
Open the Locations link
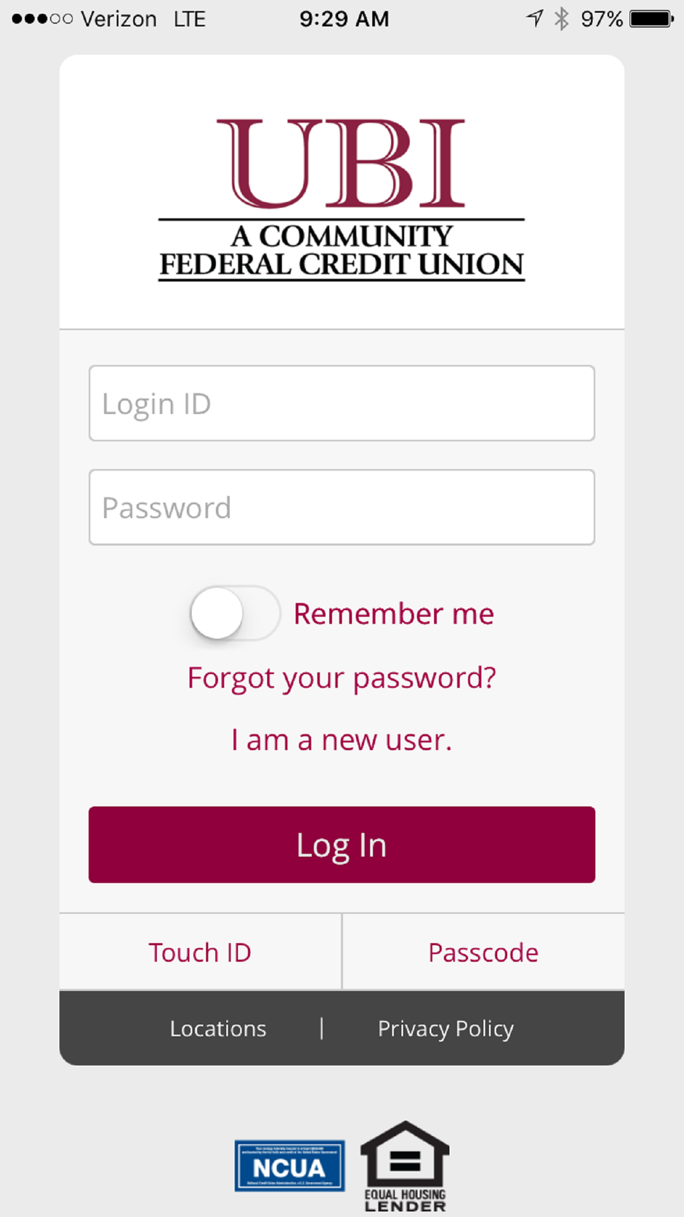(218, 1028)
